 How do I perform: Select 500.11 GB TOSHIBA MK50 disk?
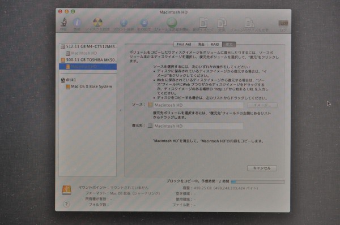pos(88,60)
